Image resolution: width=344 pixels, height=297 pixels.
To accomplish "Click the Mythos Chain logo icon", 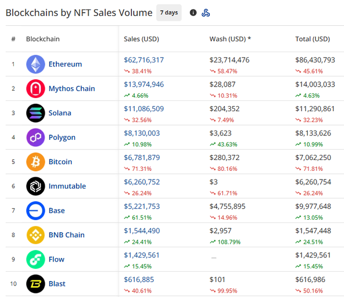I will coord(36,89).
